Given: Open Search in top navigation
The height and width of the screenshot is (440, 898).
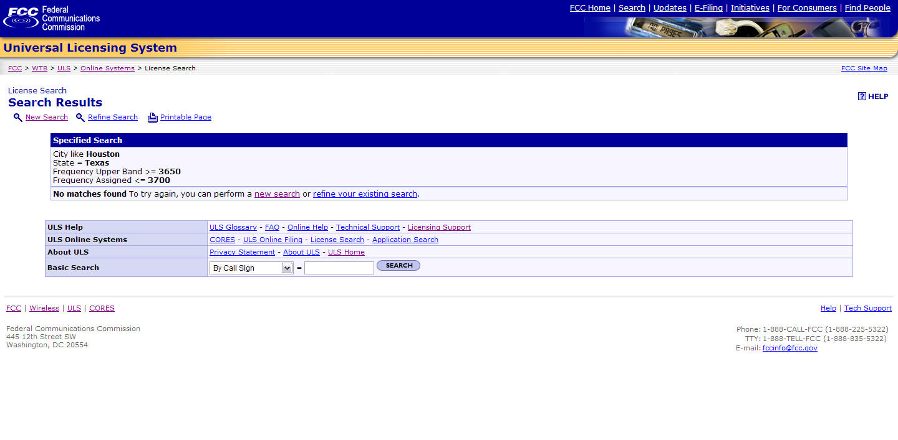Looking at the screenshot, I should (632, 8).
